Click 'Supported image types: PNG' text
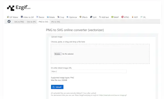 [62, 78]
